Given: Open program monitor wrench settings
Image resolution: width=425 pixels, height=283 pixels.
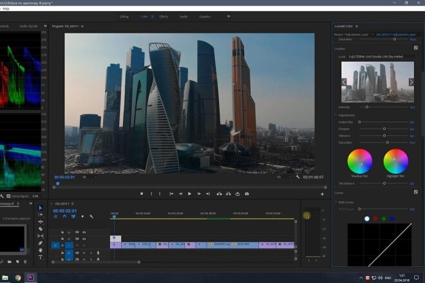Looking at the screenshot, I should pyautogui.click(x=297, y=177).
